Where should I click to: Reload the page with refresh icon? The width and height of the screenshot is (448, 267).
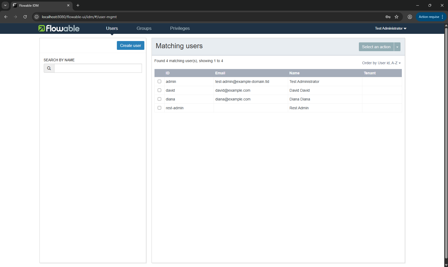25,17
